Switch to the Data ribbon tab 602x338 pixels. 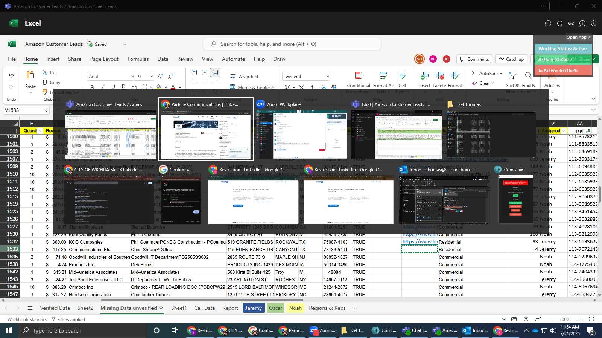click(x=163, y=59)
